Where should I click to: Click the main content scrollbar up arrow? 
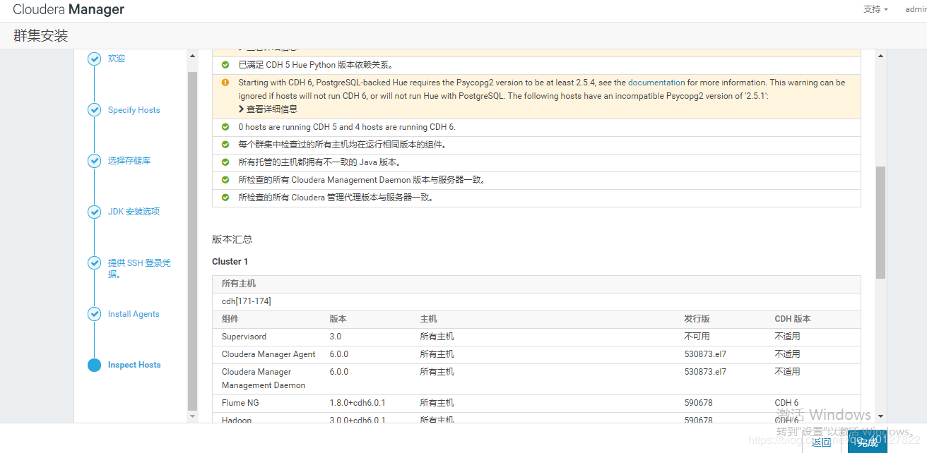tap(880, 55)
